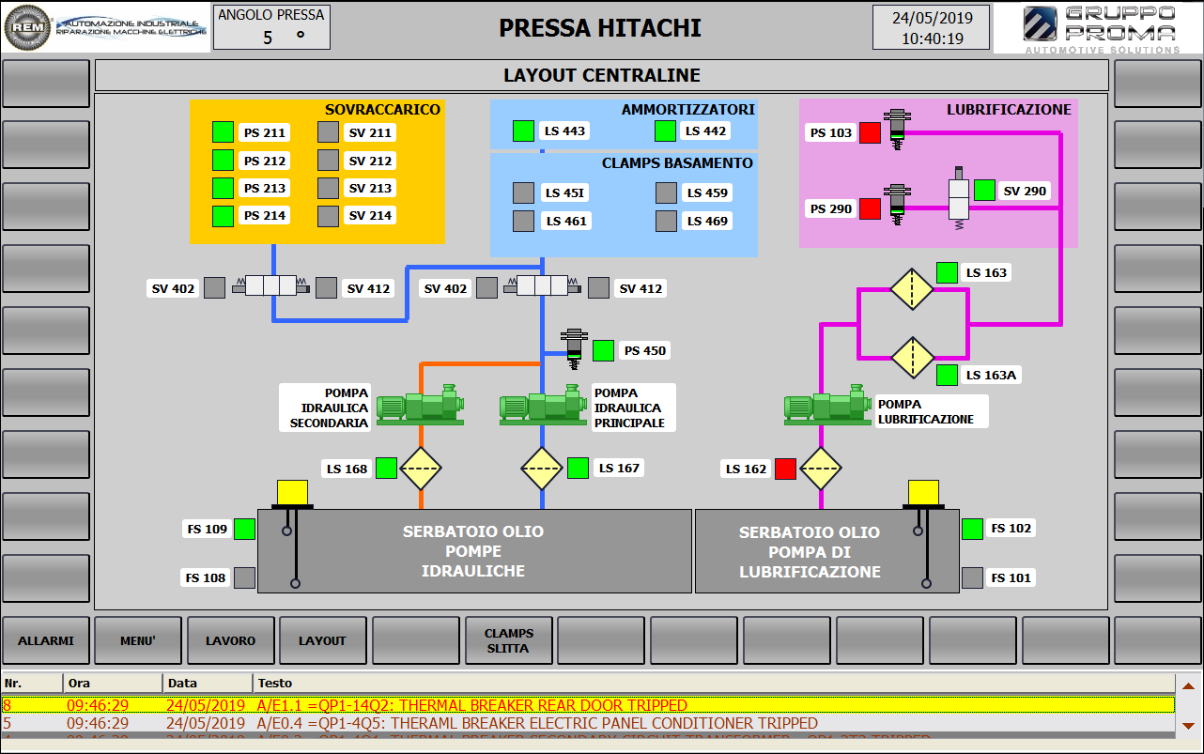Click the green LS 167 indicator

(579, 468)
